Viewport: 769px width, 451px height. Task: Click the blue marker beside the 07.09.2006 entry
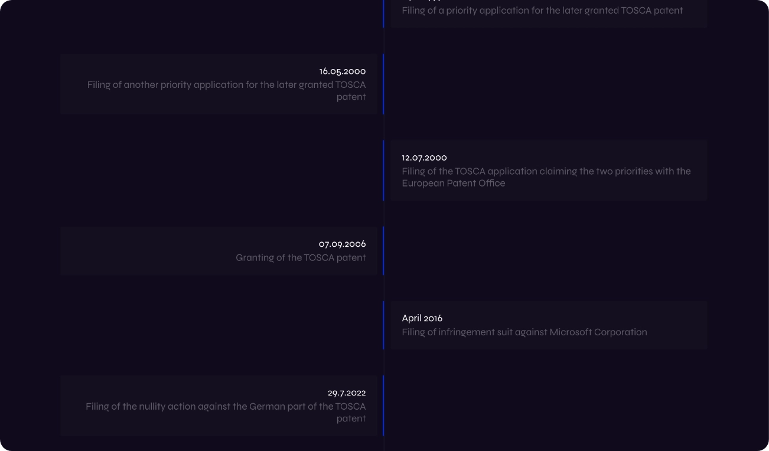383,250
